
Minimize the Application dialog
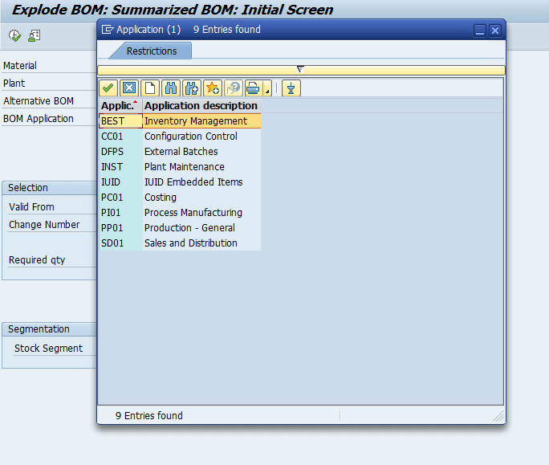tap(480, 31)
